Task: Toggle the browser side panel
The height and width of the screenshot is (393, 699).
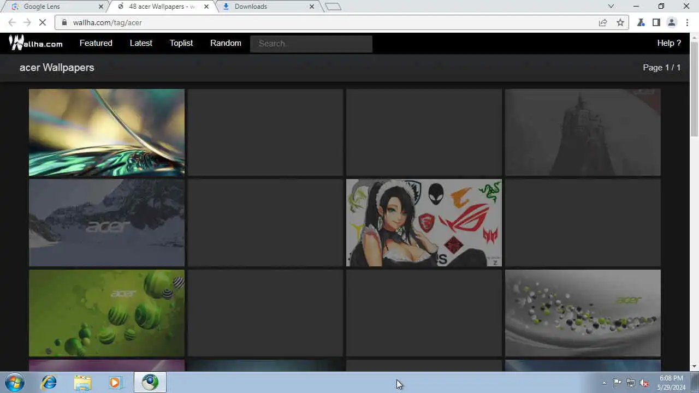Action: 656,22
